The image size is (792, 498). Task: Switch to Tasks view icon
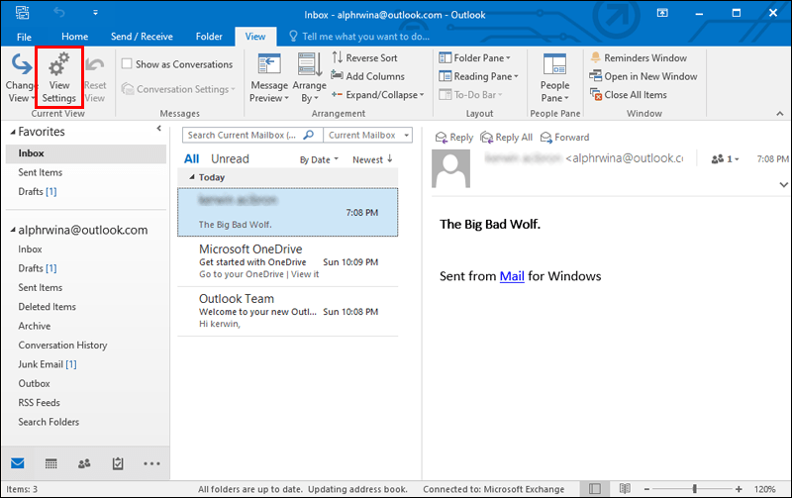(118, 463)
